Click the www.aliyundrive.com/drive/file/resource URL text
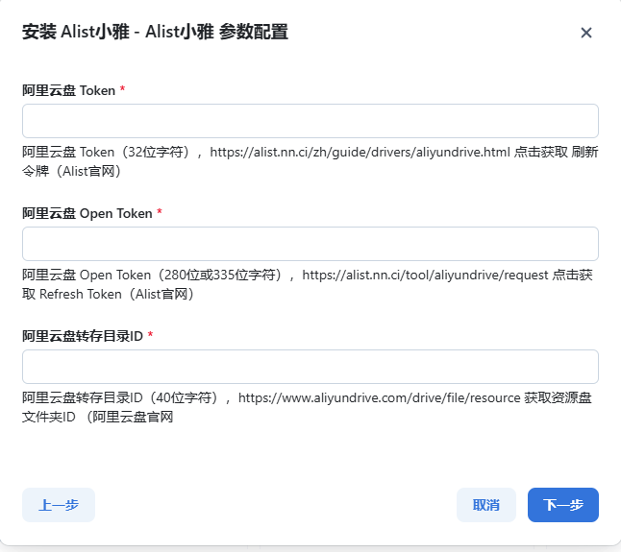Viewport: 621px width, 552px height. [x=380, y=397]
